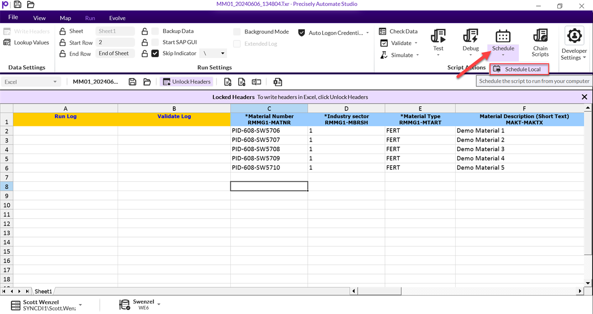Toggle the lock next to Sheet
Screen dimensions: 593x314
tap(63, 31)
